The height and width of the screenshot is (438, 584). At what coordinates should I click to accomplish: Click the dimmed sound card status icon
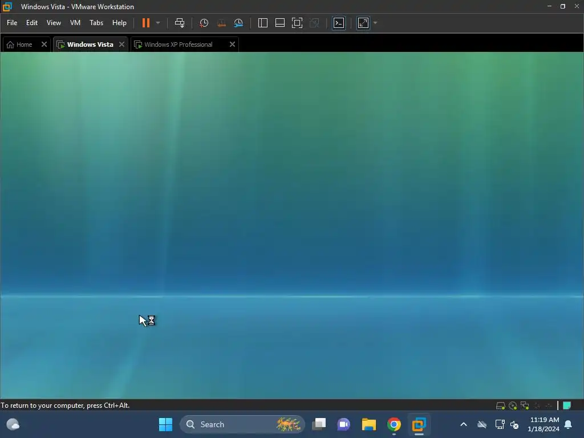548,405
